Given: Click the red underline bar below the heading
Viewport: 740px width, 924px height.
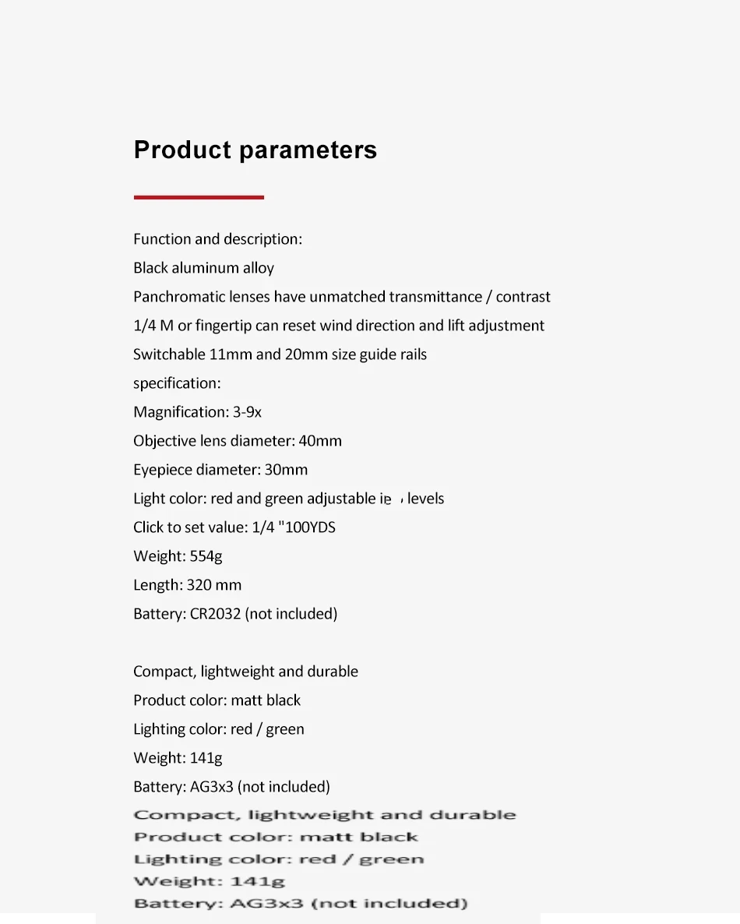Looking at the screenshot, I should pos(199,197).
